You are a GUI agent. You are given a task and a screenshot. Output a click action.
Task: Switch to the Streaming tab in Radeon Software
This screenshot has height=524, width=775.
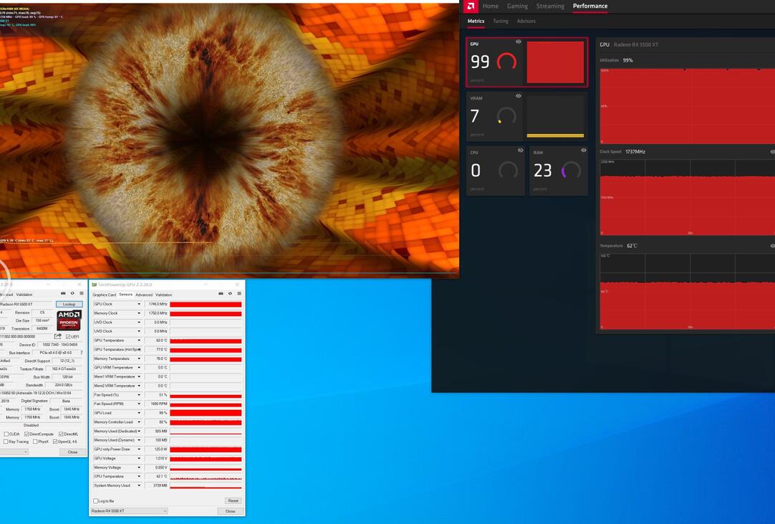(x=550, y=6)
